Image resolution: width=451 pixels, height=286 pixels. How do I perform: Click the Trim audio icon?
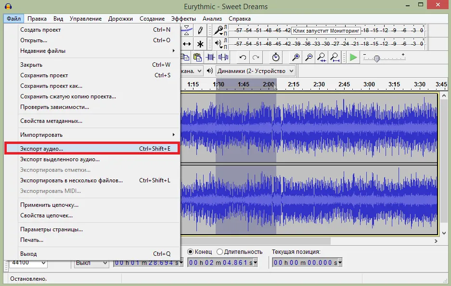point(210,58)
